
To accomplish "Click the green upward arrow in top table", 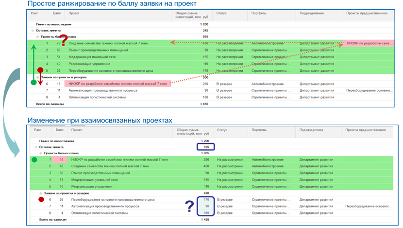I will coord(34,63).
